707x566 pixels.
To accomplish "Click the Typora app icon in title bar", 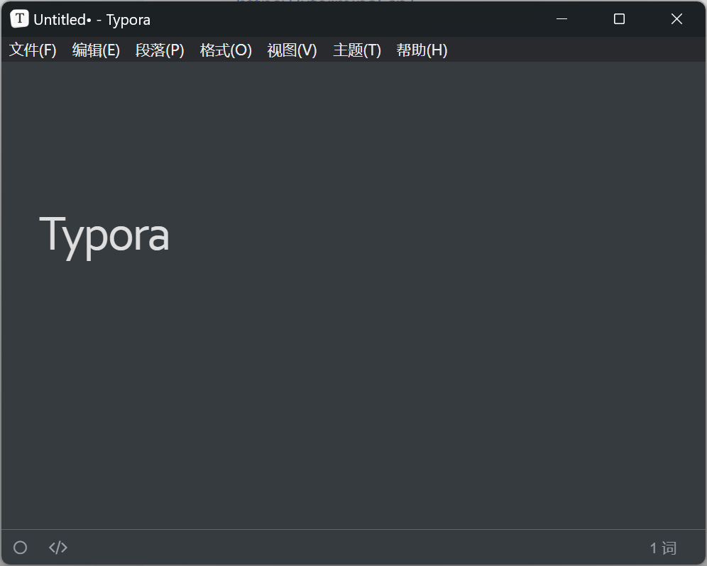I will click(x=19, y=19).
